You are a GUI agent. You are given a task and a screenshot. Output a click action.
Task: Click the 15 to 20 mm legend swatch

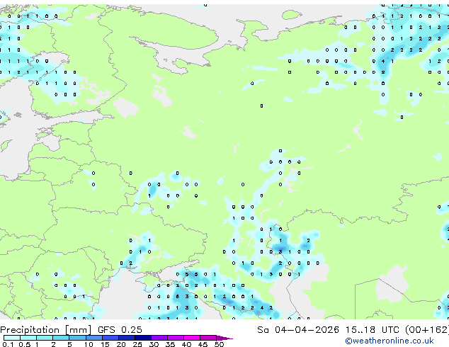coord(110,338)
